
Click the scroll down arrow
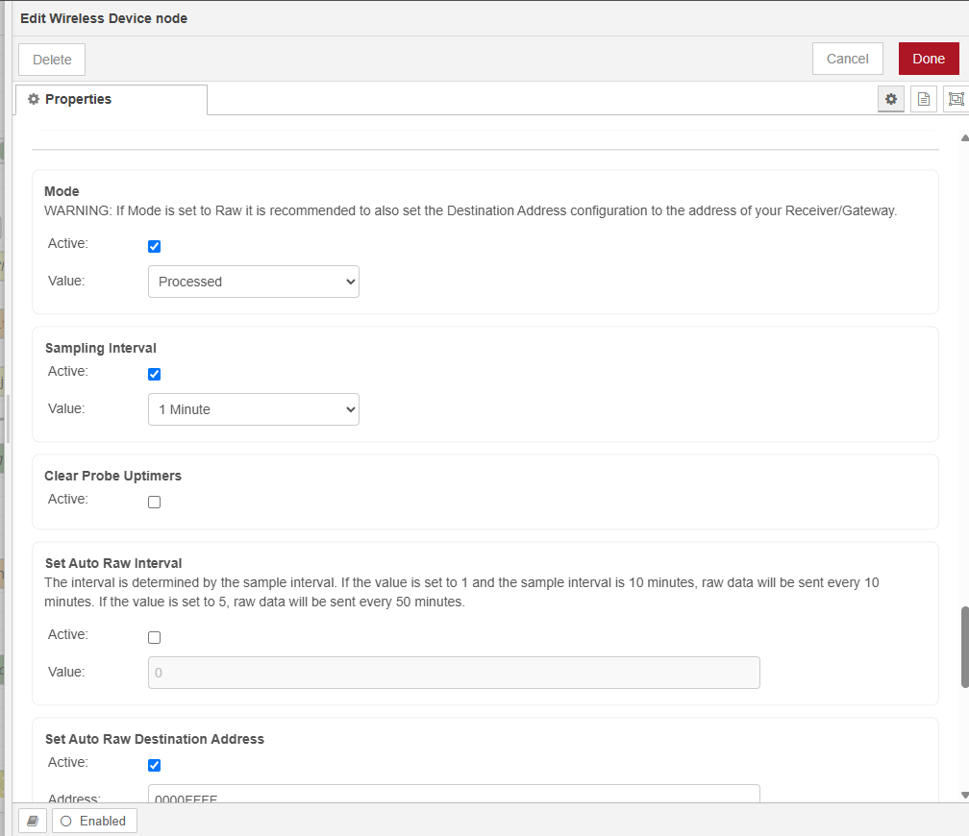(x=964, y=795)
